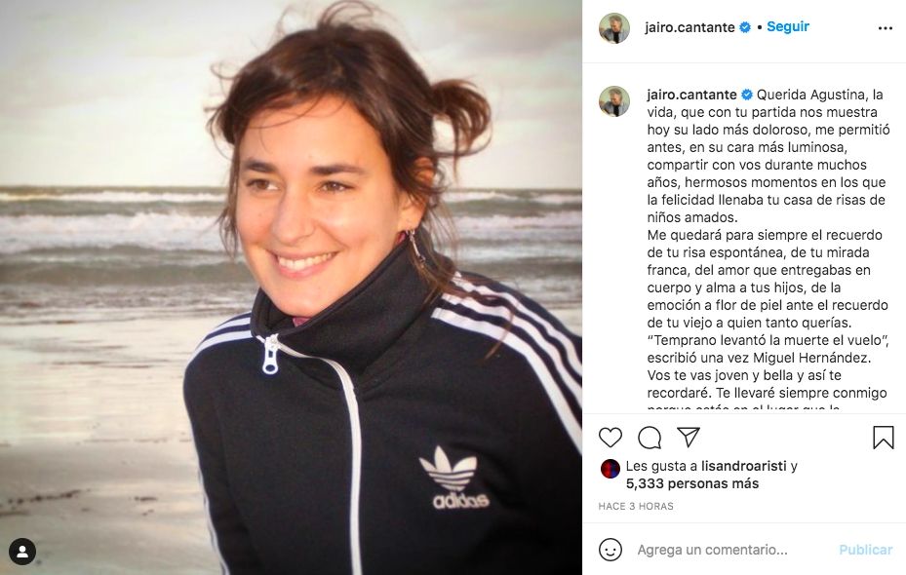906x575 pixels.
Task: Click the tagged people icon on photo
Action: (x=22, y=552)
